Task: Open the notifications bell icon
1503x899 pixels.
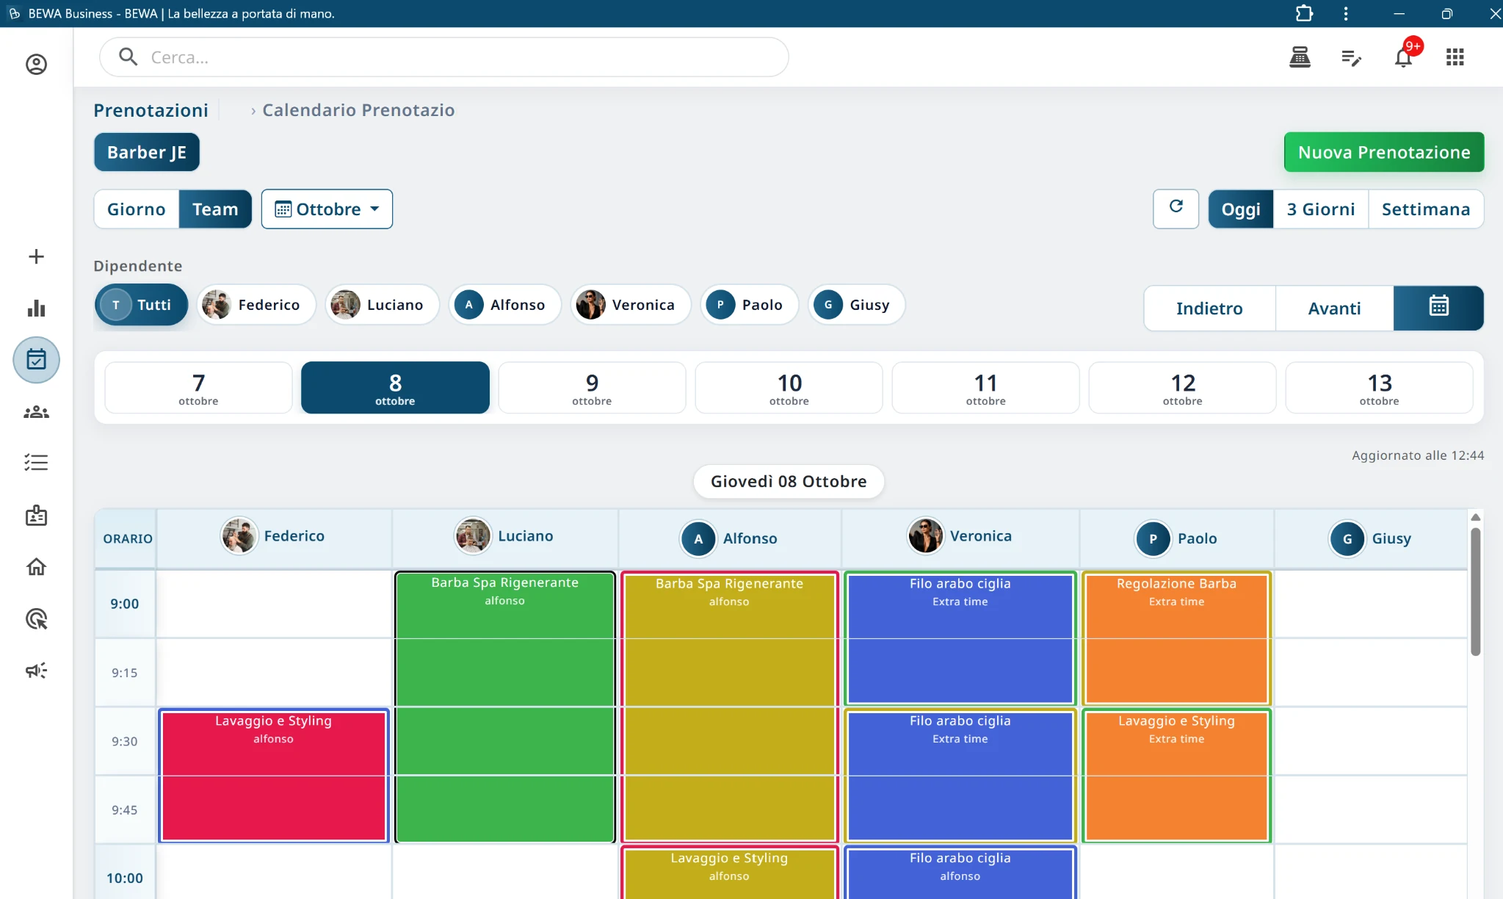Action: coord(1403,57)
